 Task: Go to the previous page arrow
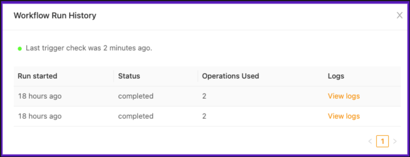tap(370, 141)
